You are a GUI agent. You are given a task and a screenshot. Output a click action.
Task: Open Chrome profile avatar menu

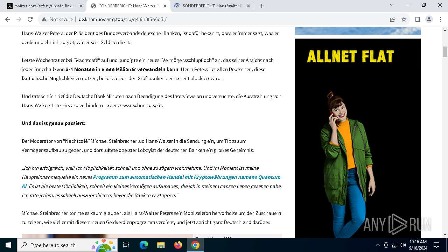tap(429, 19)
